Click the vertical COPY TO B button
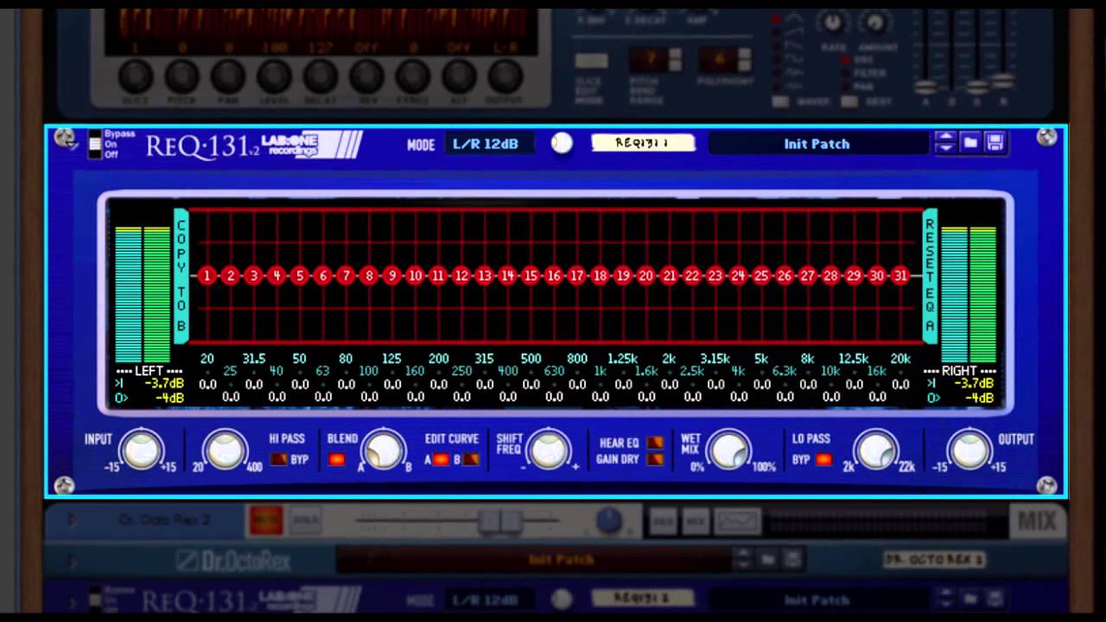The height and width of the screenshot is (622, 1106). pyautogui.click(x=181, y=276)
